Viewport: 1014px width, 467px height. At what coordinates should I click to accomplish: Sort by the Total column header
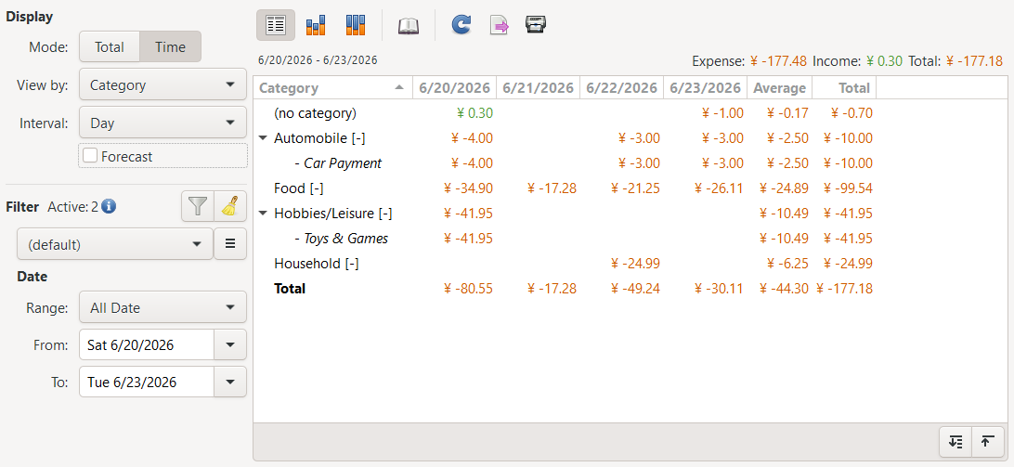(x=844, y=88)
